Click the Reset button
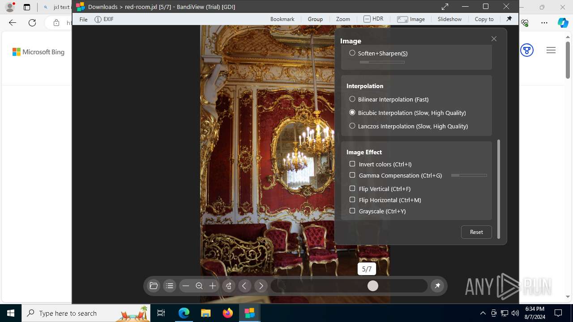 [476, 232]
